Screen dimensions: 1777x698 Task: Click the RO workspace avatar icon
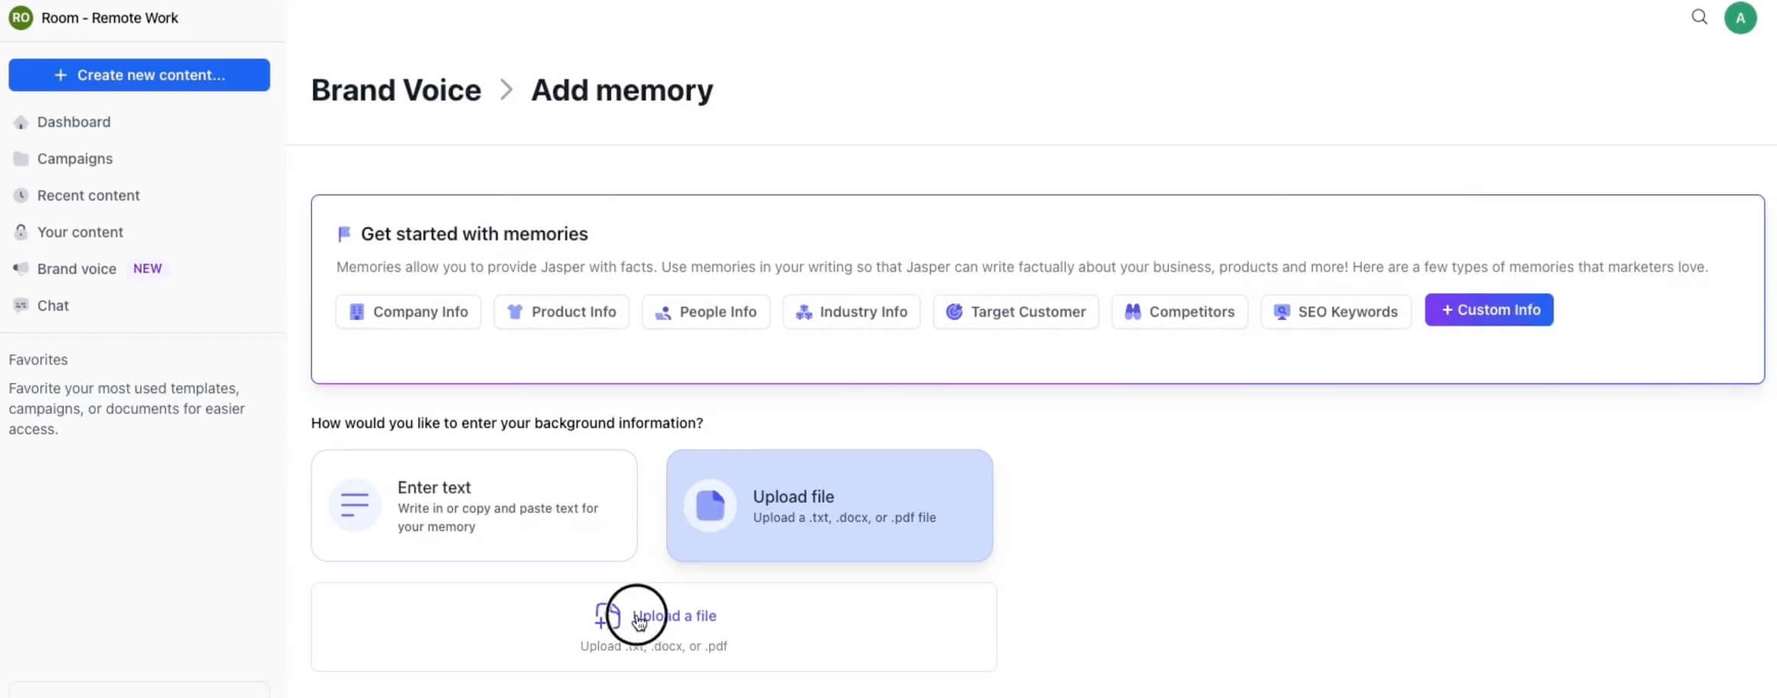(x=21, y=18)
